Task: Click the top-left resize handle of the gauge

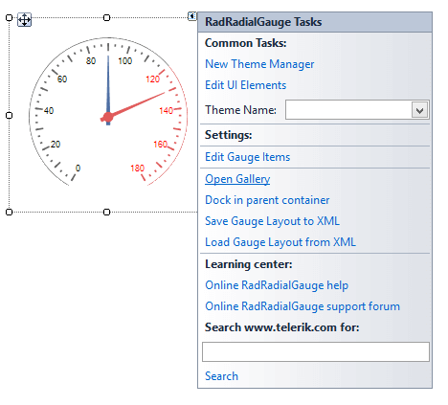Action: click(x=9, y=17)
